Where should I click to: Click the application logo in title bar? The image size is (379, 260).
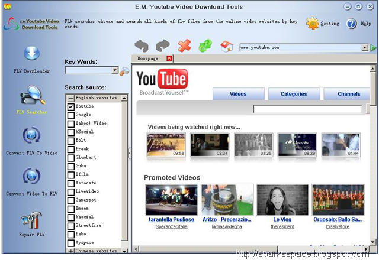(7, 6)
